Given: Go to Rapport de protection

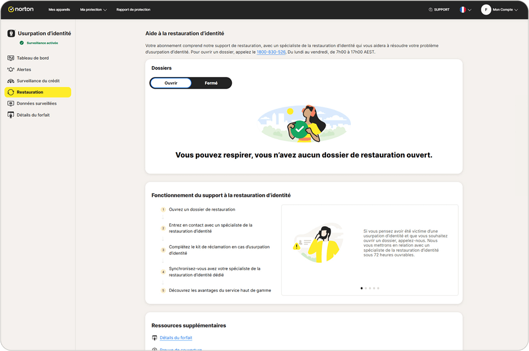Looking at the screenshot, I should (133, 9).
